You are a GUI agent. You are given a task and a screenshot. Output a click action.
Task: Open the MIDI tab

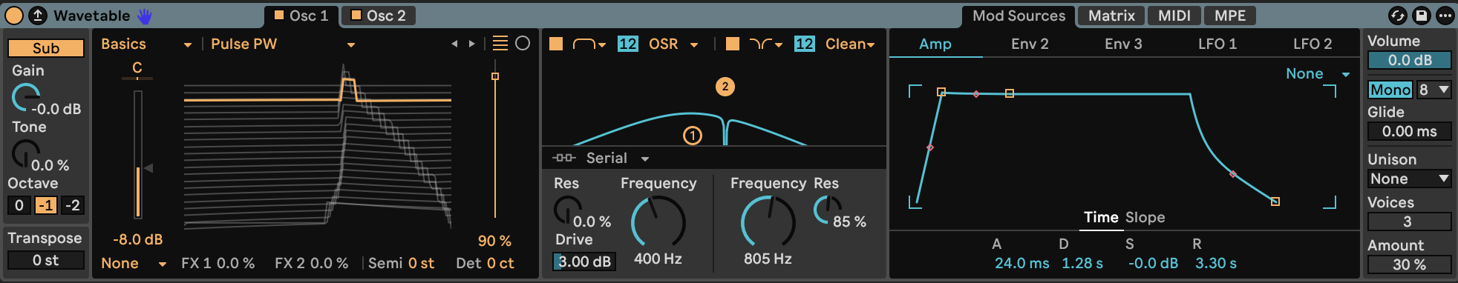[x=1174, y=16]
